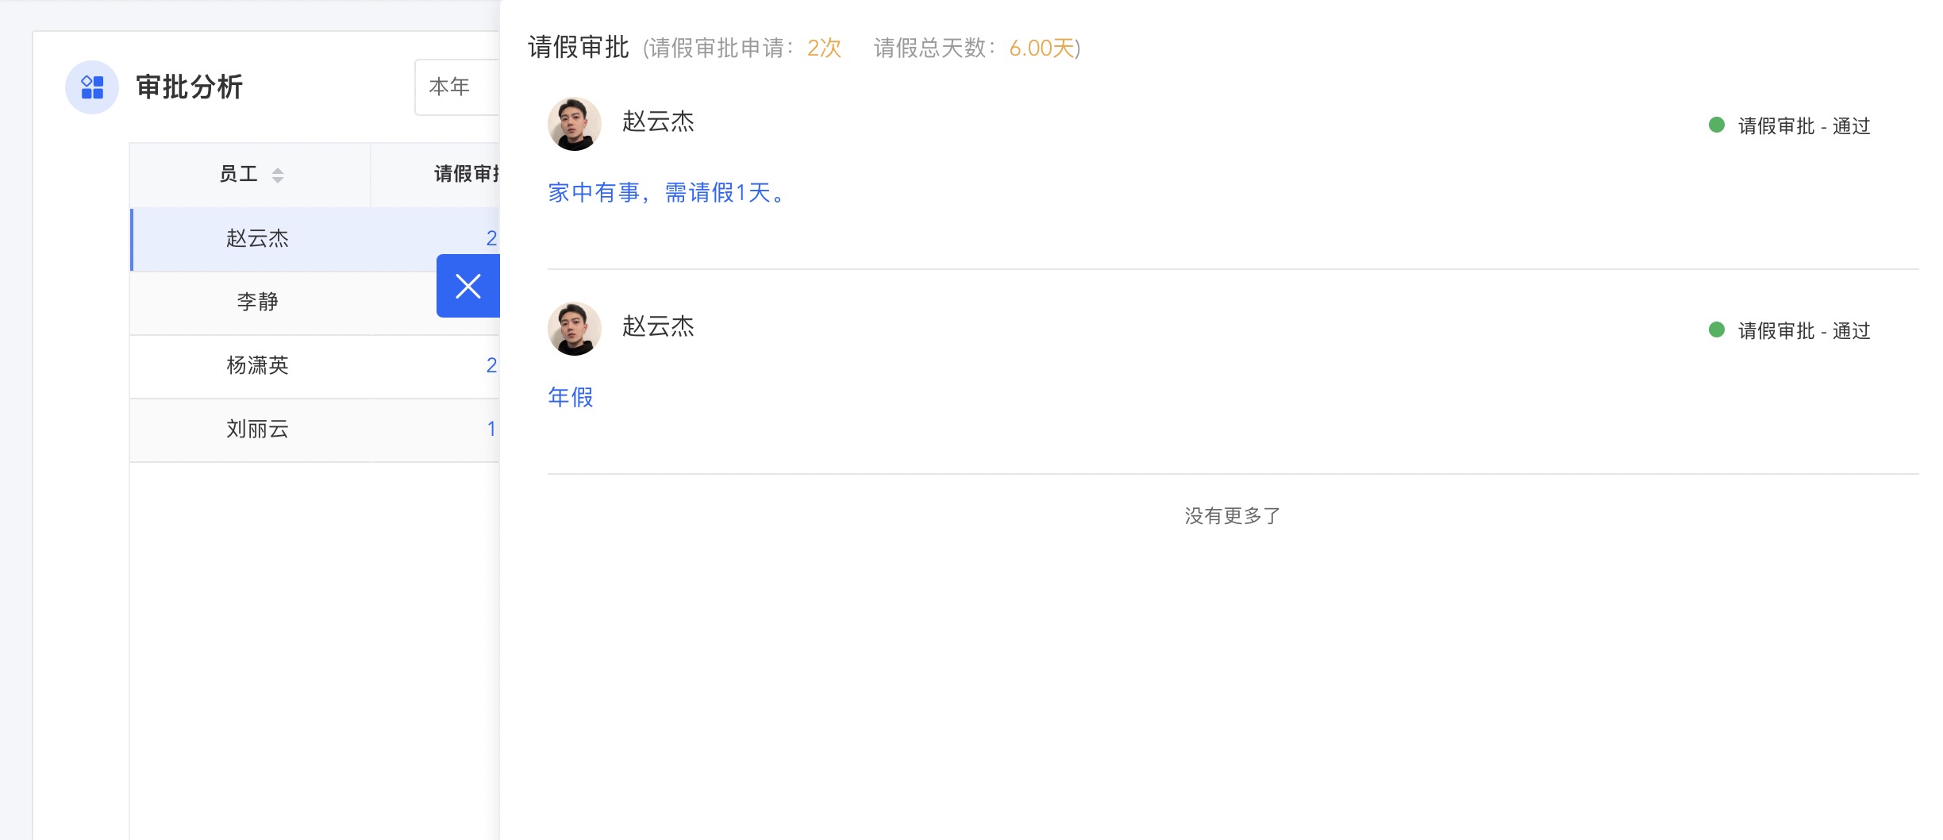Open the 年假 leave request

point(571,397)
